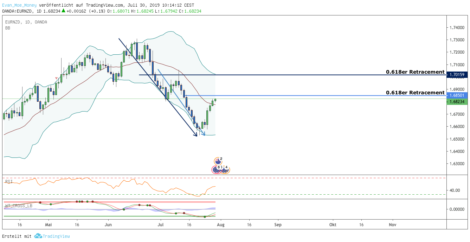This screenshot has width=470, height=242.
Task: Click the Okt label on the time axis
Action: 333,224
